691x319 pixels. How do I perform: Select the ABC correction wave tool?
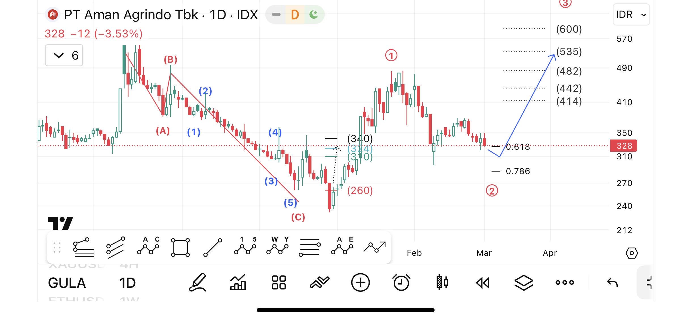point(148,246)
